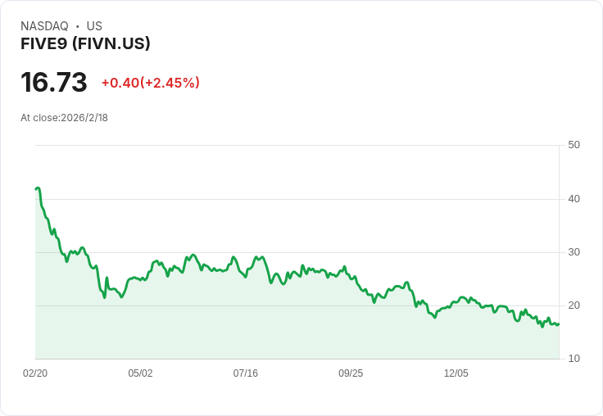This screenshot has width=603, height=416.
Task: Click the dot separator between NASDAQ and US
Action: [77, 26]
